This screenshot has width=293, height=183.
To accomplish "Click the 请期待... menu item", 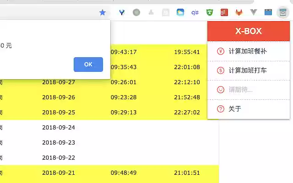I will [x=240, y=90].
